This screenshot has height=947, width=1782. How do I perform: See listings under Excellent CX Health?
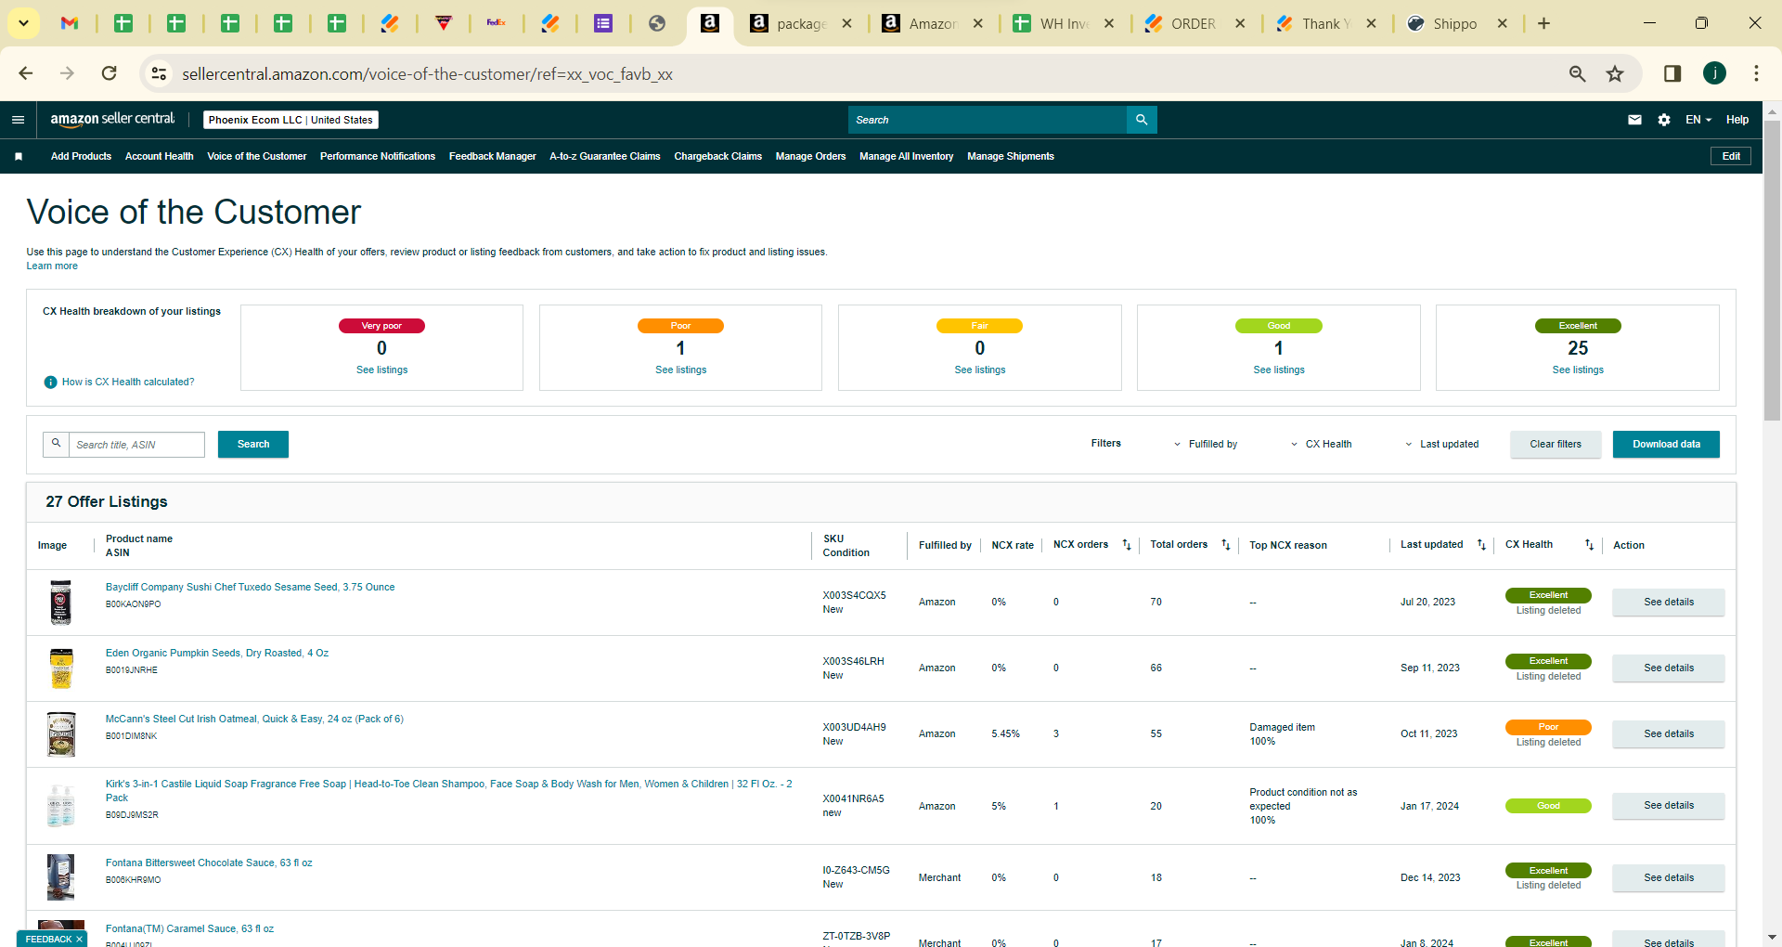point(1578,370)
